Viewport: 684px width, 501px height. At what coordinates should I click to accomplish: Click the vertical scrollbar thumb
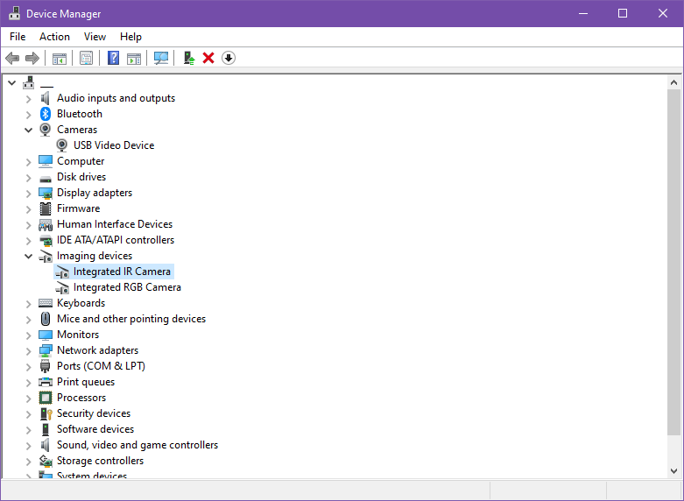673,262
